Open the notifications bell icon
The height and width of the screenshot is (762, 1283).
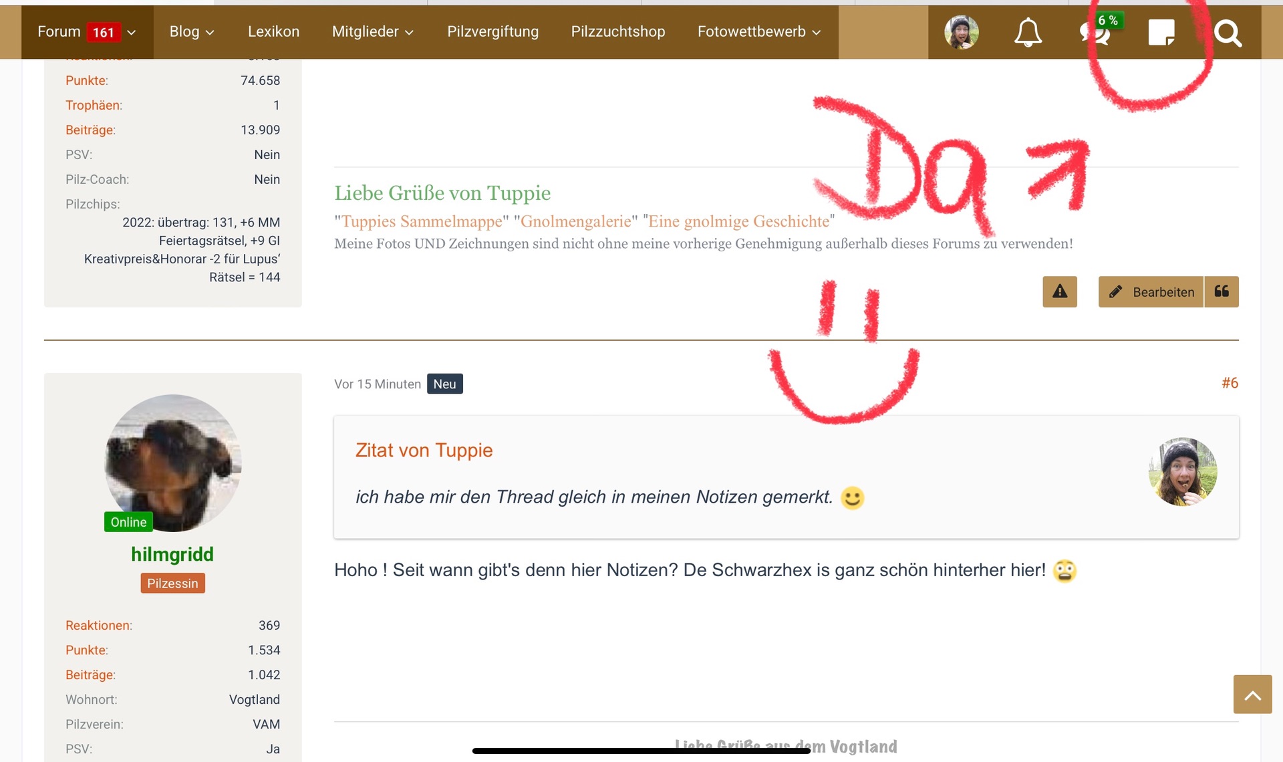pyautogui.click(x=1028, y=32)
